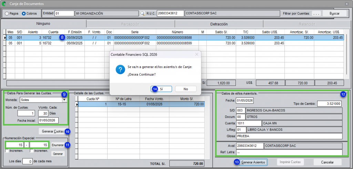Switch to the Ninguno tab
Image resolution: width=353 pixels, height=169 pixels.
[x=43, y=24]
